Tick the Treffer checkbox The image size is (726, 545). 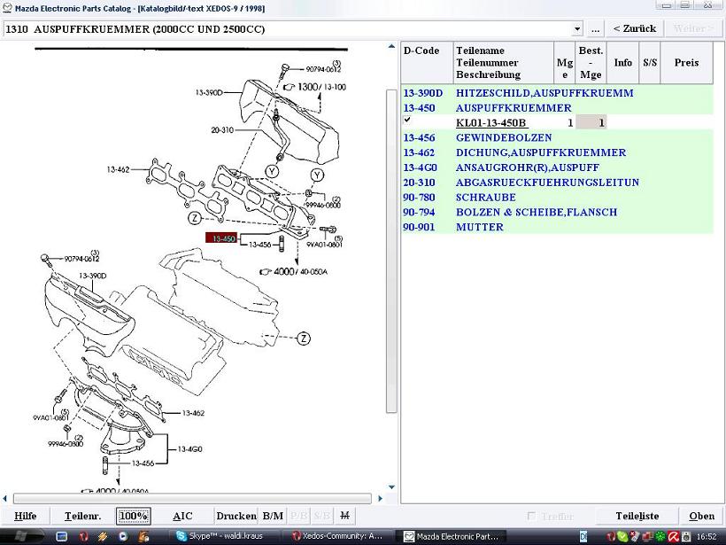coord(531,516)
